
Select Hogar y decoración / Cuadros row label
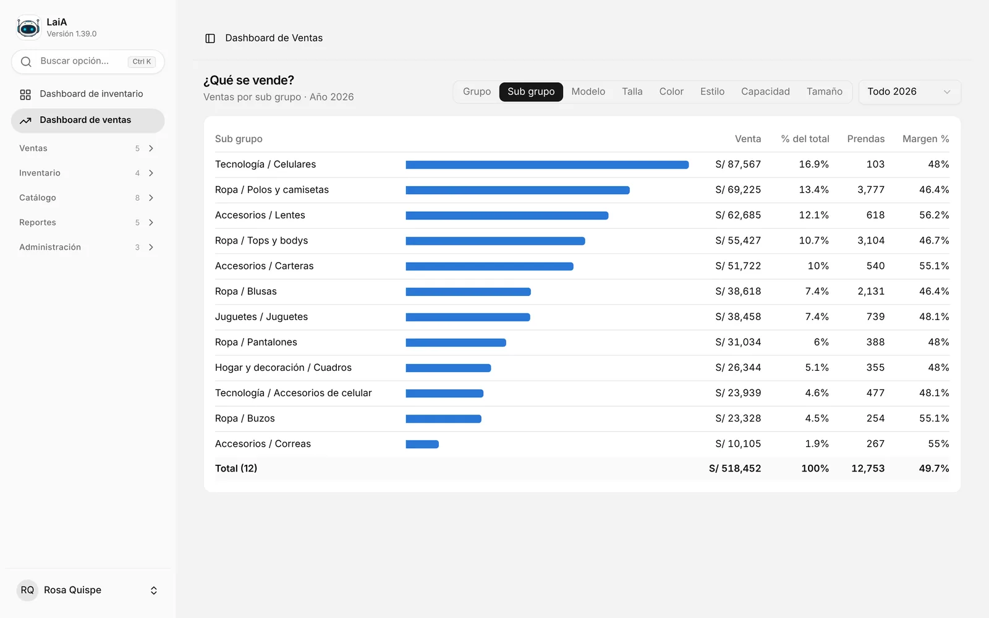coord(283,368)
